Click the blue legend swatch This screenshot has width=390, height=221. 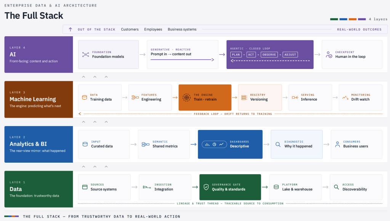(343, 19)
